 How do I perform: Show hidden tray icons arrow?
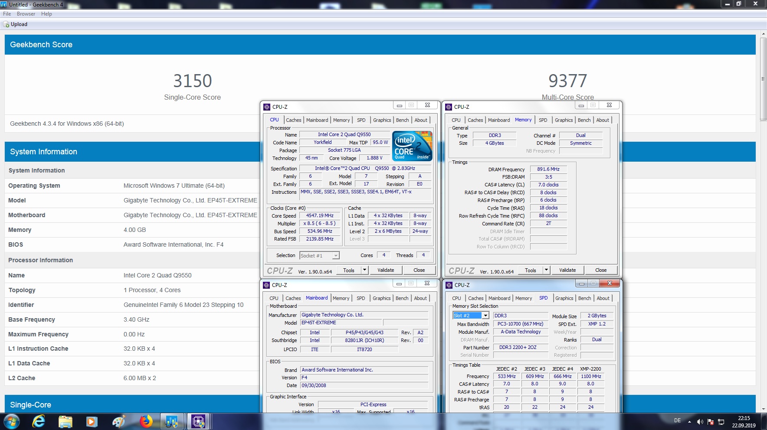689,422
